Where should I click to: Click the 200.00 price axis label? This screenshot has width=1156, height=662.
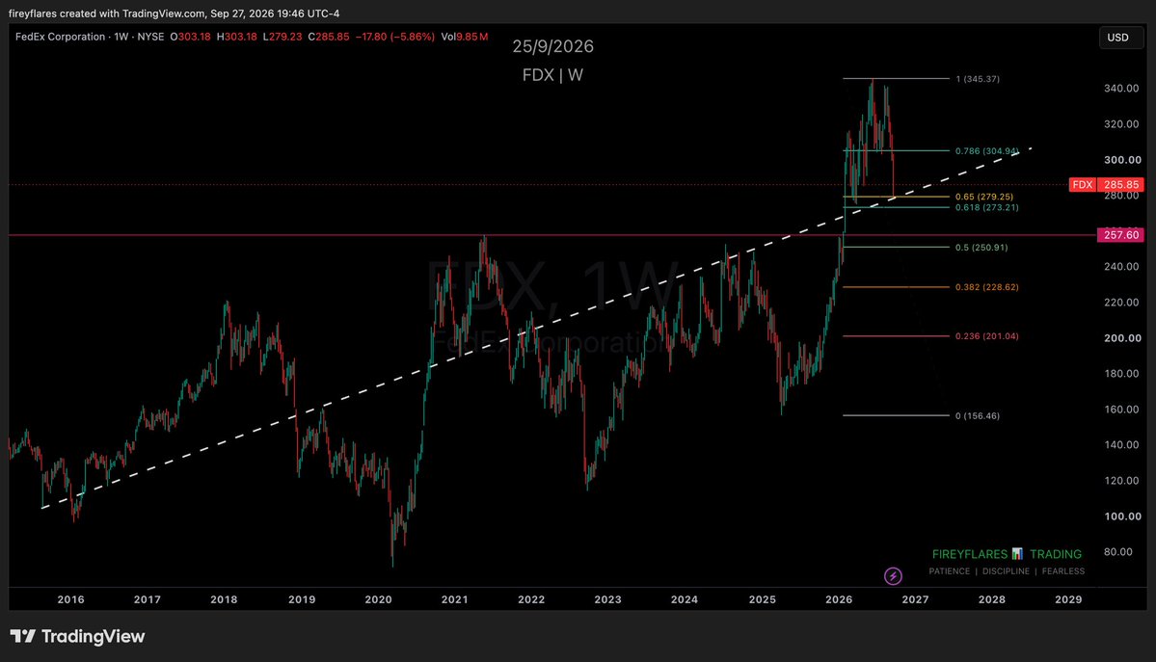[1122, 337]
